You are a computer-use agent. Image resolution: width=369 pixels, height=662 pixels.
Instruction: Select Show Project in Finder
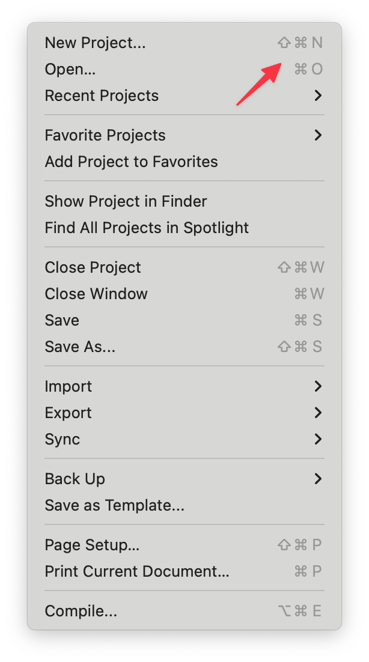[126, 201]
